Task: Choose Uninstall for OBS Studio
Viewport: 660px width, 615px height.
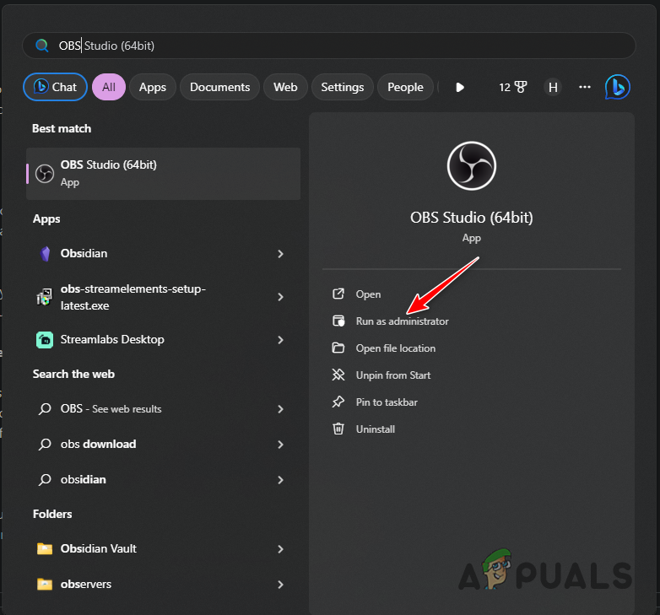Action: (x=376, y=429)
